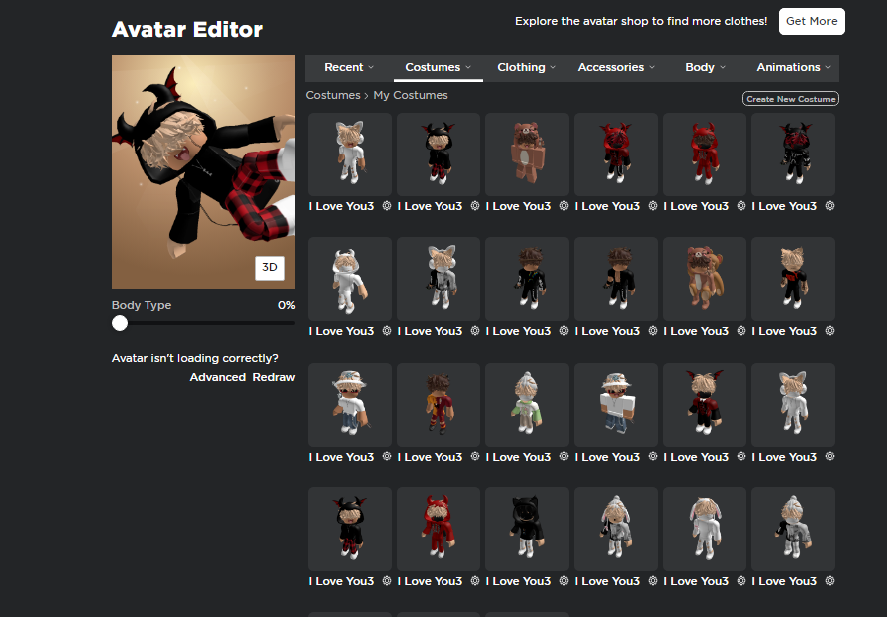Click gear beside bear costume carrying a teddy
Viewport: 887px width, 617px height.
(x=741, y=331)
